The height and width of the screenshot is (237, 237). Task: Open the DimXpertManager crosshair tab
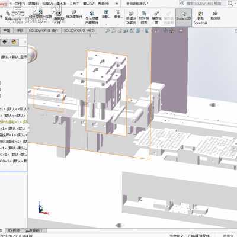pyautogui.click(x=5, y=42)
